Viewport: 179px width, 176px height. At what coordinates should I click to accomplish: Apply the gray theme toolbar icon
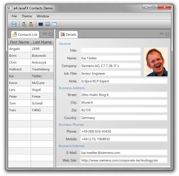(x=48, y=24)
